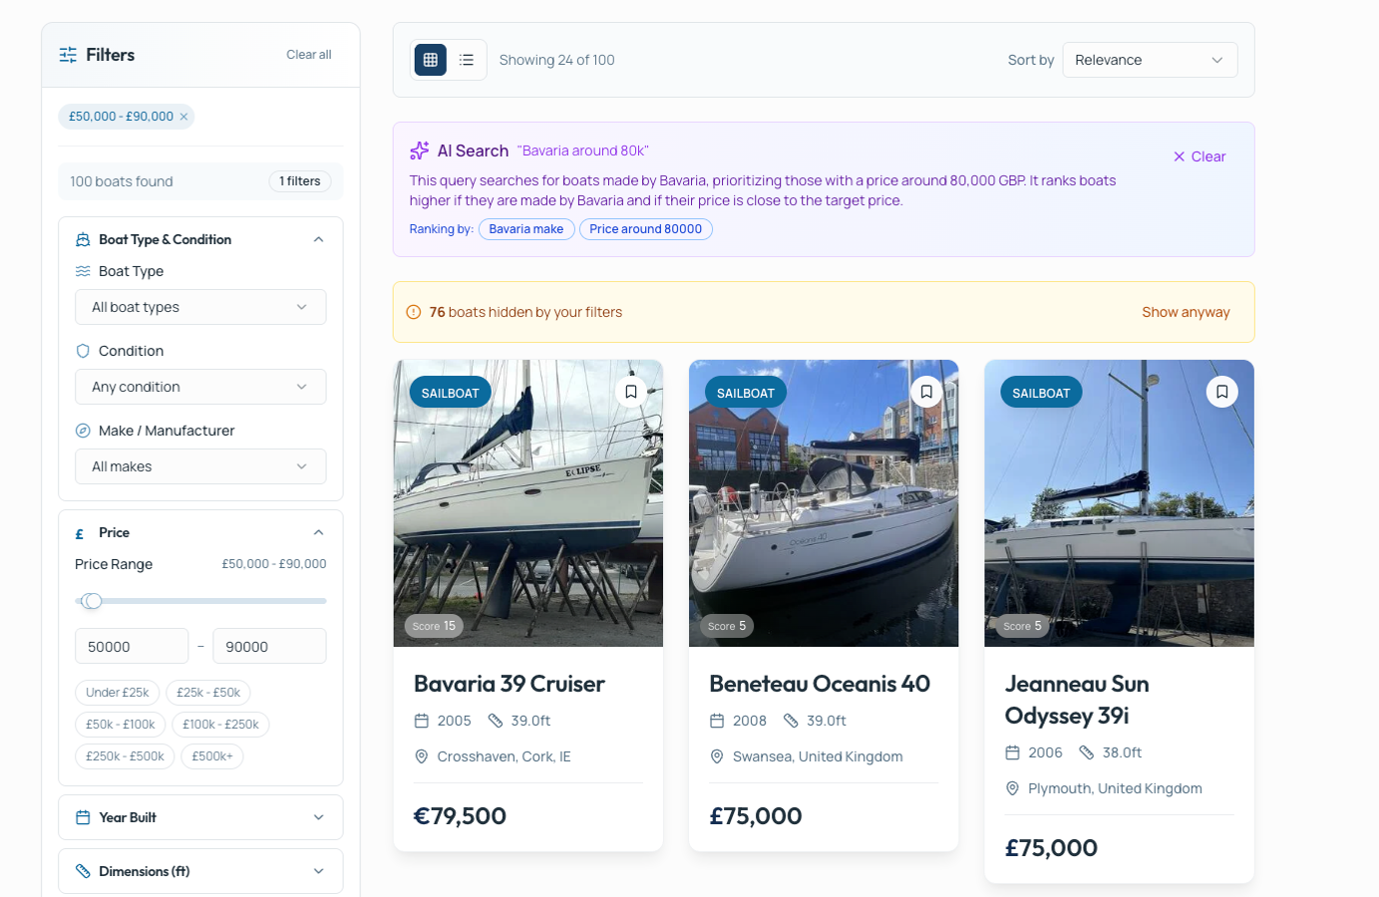Toggle the Bavaria make ranking chip
The image size is (1379, 897).
(526, 229)
